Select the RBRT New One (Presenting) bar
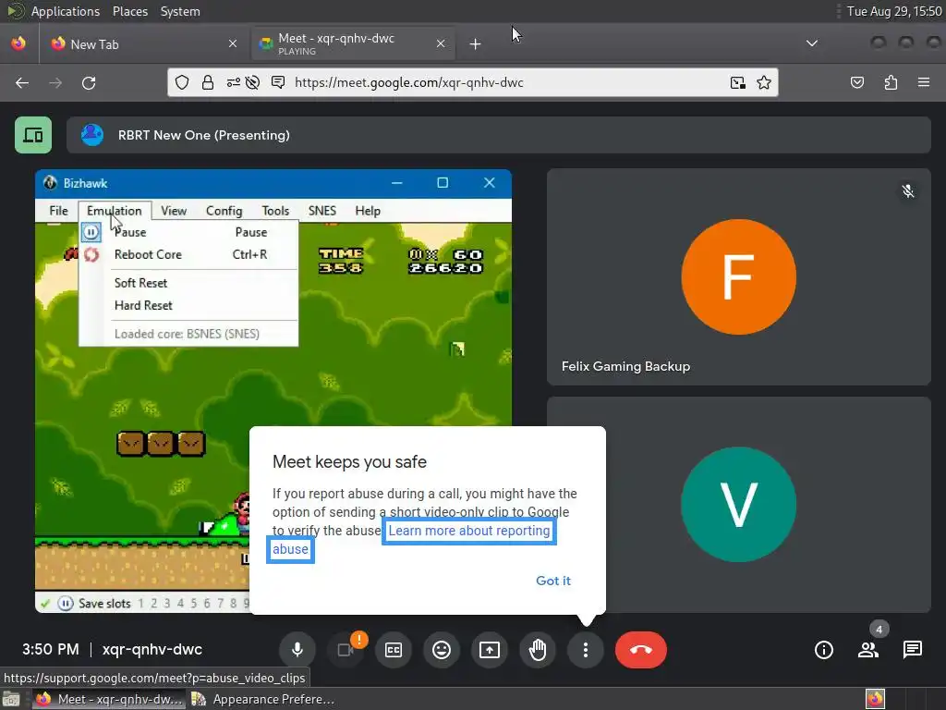 pos(498,135)
